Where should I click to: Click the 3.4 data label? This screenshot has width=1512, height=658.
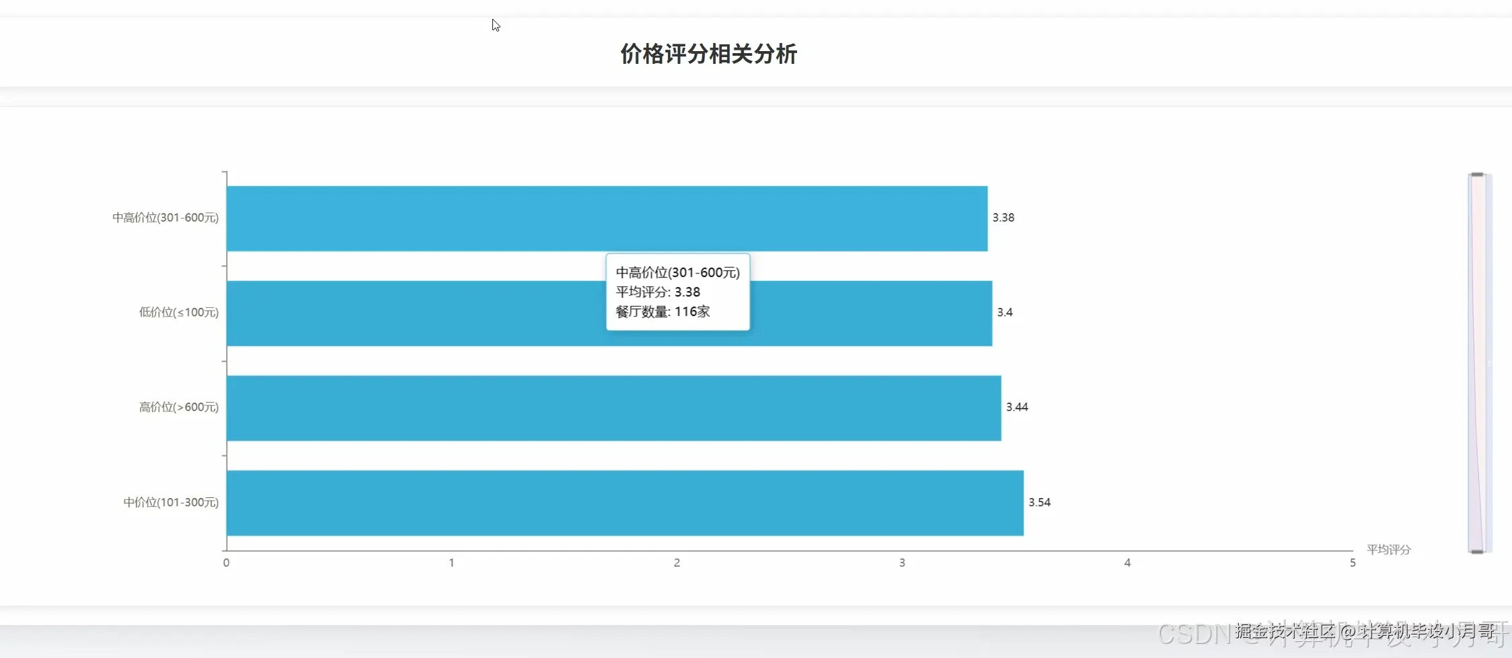point(1004,311)
